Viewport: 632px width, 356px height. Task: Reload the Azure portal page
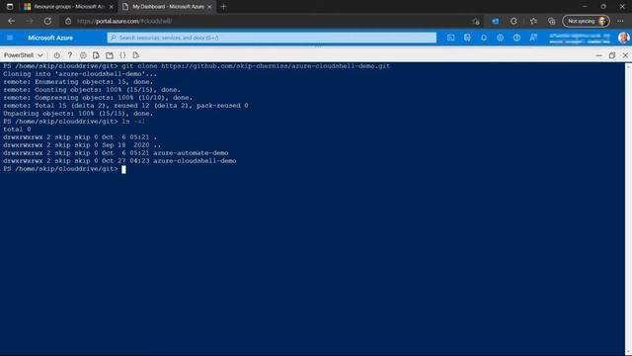pyautogui.click(x=47, y=21)
